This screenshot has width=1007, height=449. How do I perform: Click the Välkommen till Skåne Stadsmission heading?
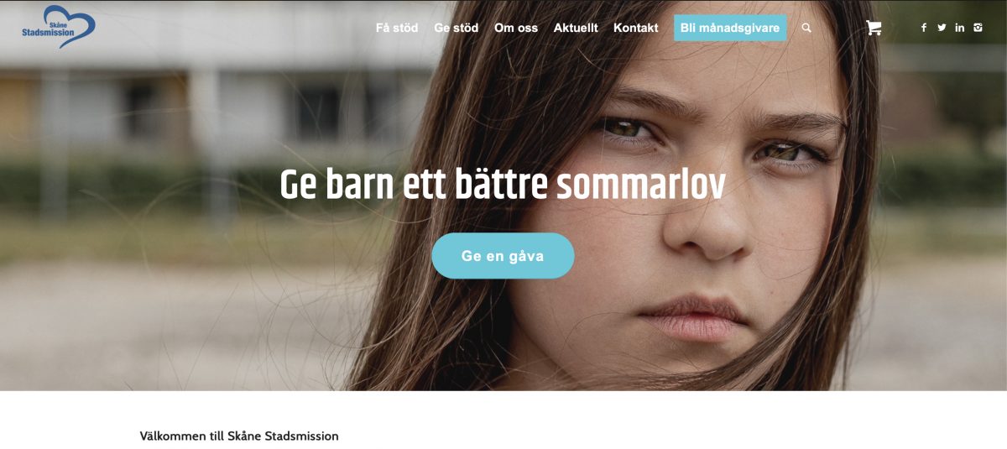click(239, 436)
